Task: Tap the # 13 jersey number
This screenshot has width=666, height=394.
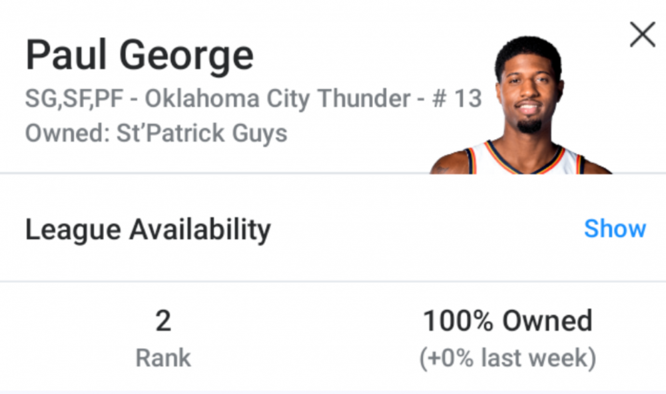Action: (456, 99)
